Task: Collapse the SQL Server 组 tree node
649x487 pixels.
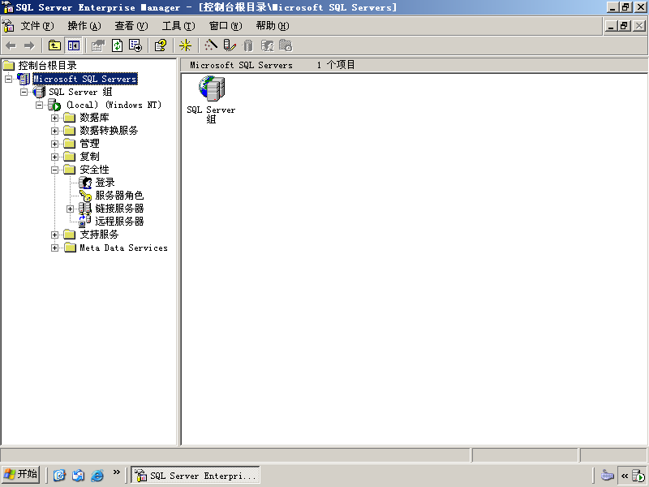Action: (x=24, y=92)
